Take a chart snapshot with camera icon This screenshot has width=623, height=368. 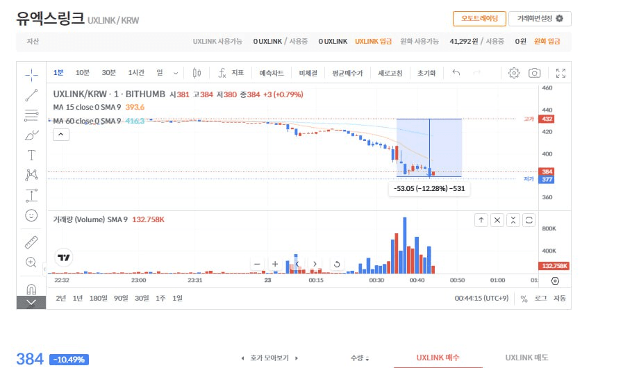click(x=534, y=73)
